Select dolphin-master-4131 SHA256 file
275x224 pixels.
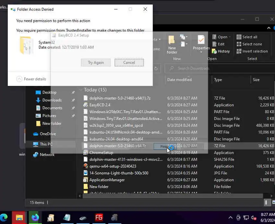tap(126, 159)
